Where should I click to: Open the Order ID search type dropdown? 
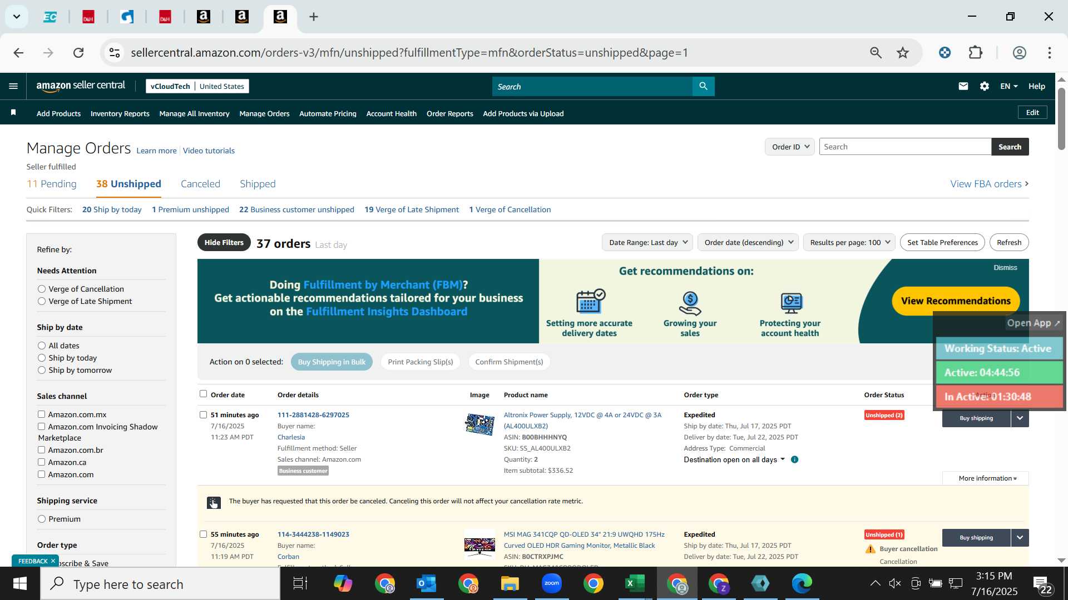(x=790, y=147)
